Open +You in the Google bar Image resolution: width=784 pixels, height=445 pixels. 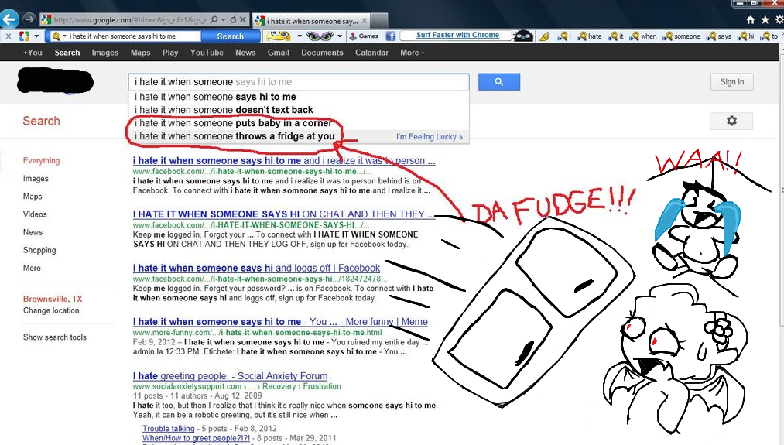coord(33,53)
